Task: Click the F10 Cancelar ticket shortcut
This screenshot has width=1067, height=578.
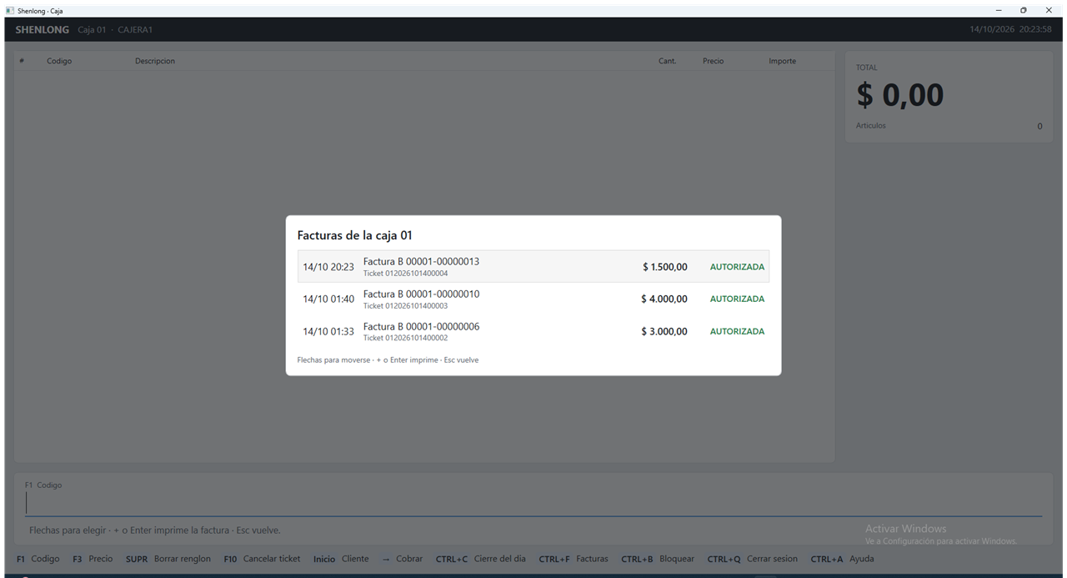Action: (262, 559)
